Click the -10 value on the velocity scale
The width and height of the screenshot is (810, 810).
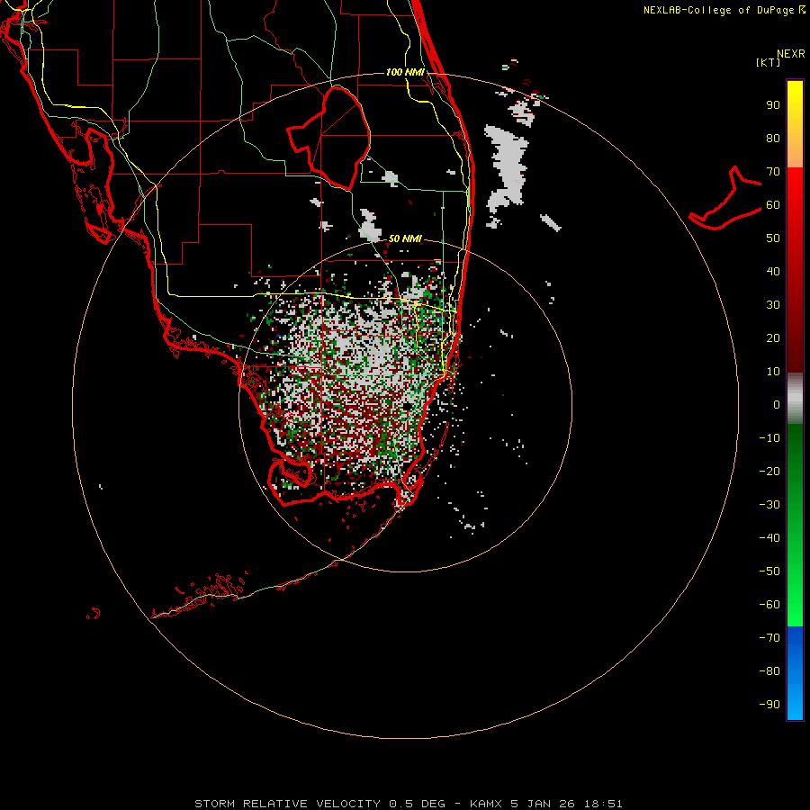769,438
